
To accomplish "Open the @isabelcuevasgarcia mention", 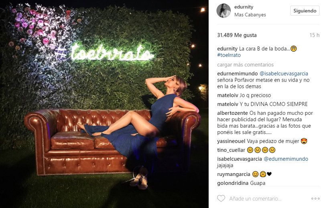I will click(284, 74).
